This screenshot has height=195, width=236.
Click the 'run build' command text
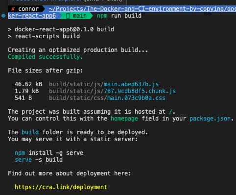[126, 16]
